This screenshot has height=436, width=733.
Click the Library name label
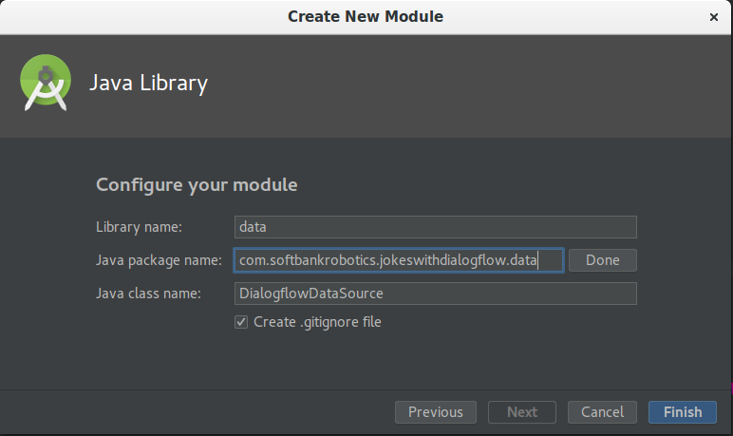coord(139,227)
